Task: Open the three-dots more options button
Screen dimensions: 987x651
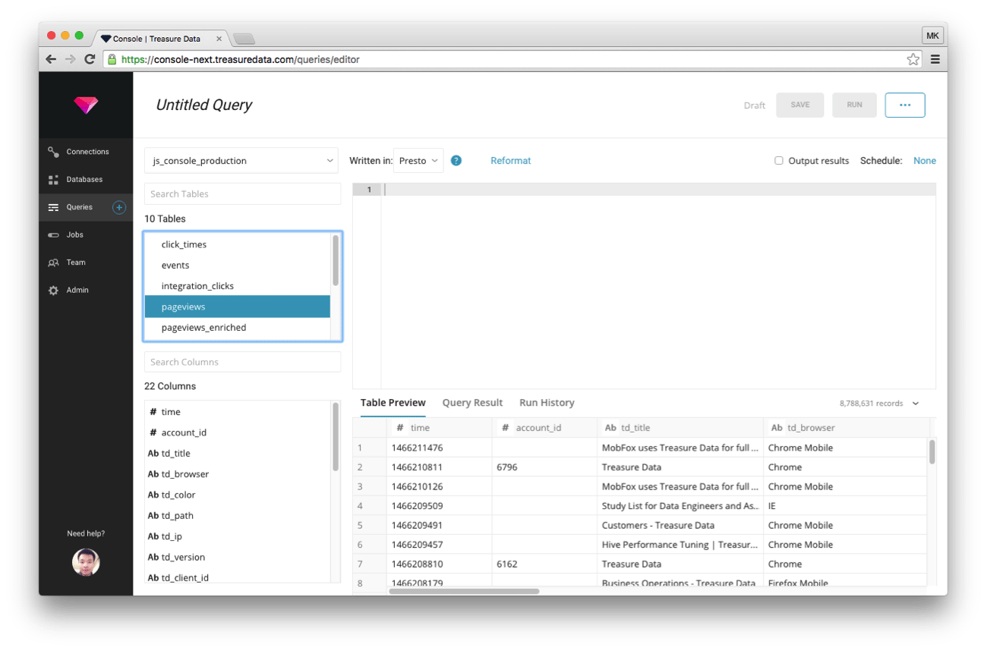Action: (x=905, y=105)
